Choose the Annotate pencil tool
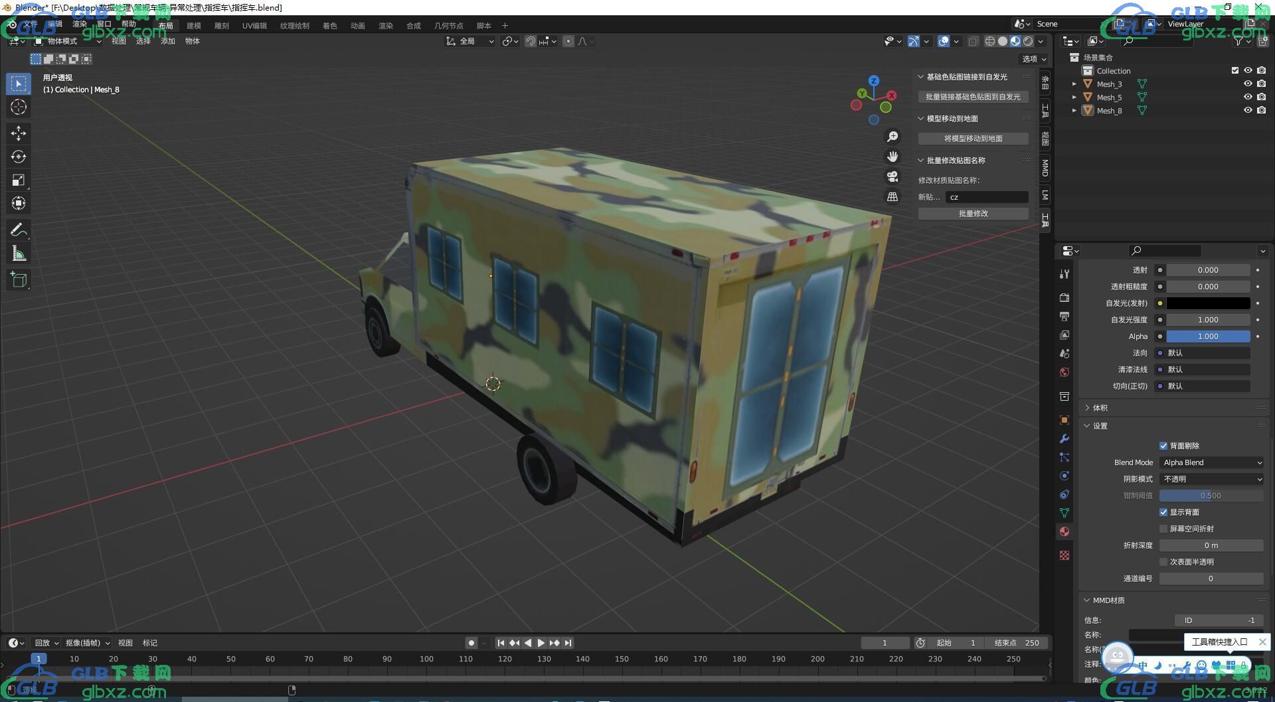1275x702 pixels. click(x=19, y=230)
